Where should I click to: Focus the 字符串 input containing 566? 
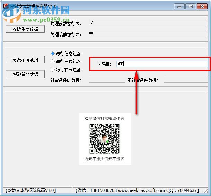[x=162, y=64]
